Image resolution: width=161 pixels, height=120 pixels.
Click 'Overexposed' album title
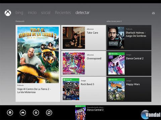[x=94, y=58]
